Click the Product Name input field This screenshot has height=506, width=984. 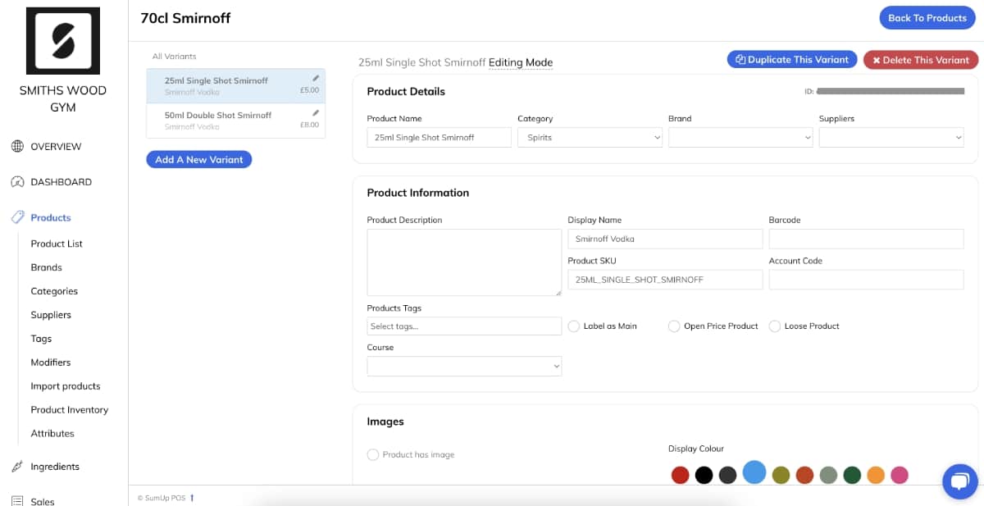pyautogui.click(x=440, y=138)
